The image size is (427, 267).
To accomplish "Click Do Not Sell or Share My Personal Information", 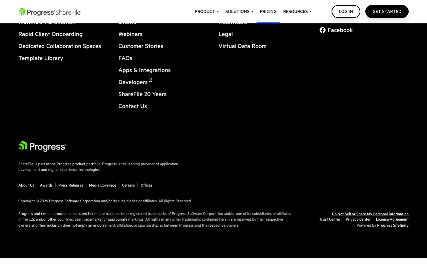I will (x=370, y=214).
